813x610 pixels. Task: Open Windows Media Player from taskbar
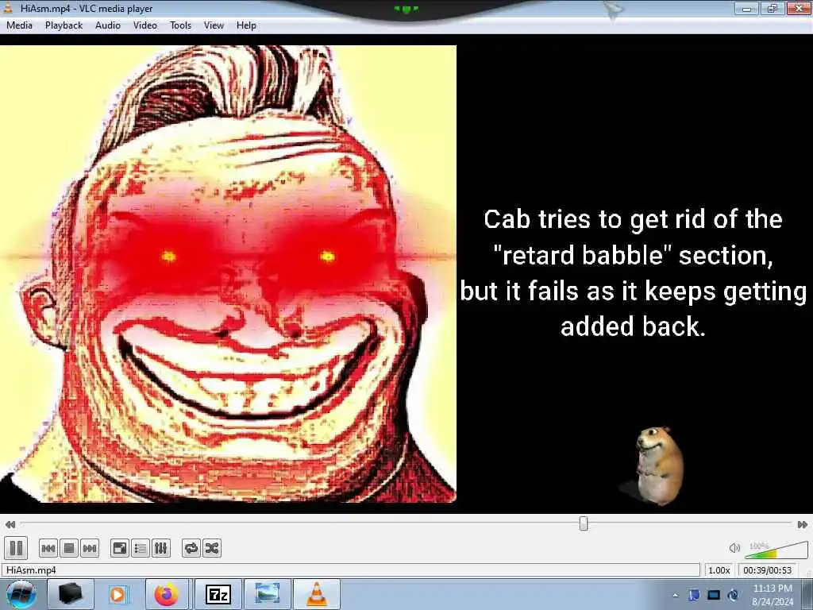(x=118, y=594)
